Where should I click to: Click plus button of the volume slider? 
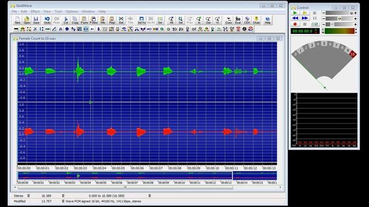[x=355, y=13]
